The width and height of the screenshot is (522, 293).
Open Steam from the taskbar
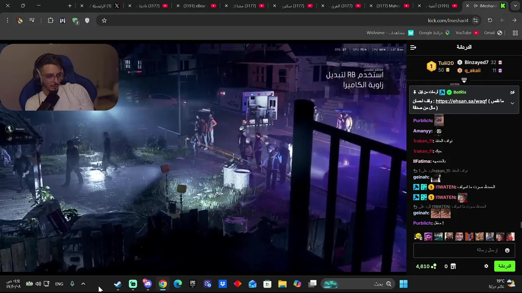coord(117,284)
